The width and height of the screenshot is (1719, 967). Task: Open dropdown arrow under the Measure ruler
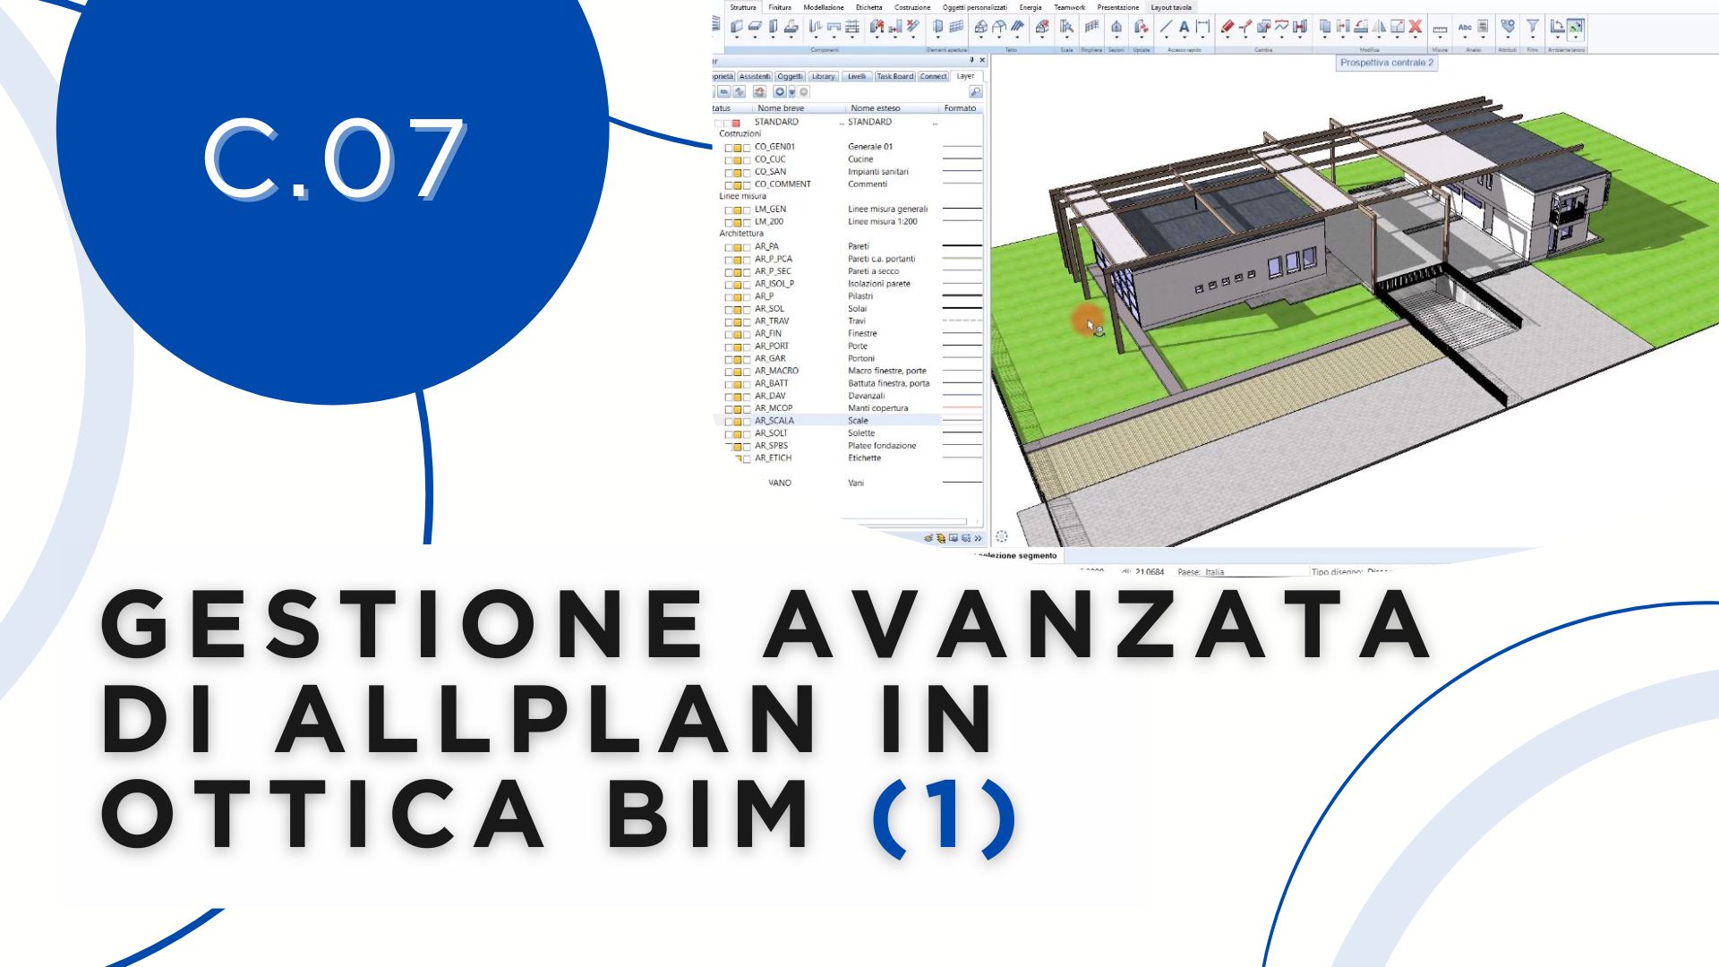click(1440, 38)
